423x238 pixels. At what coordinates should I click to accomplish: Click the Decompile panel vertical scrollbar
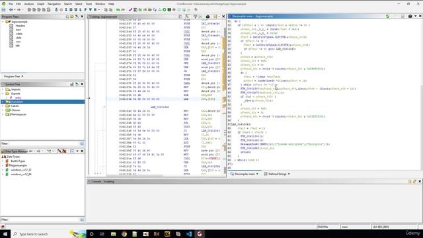pos(421,95)
